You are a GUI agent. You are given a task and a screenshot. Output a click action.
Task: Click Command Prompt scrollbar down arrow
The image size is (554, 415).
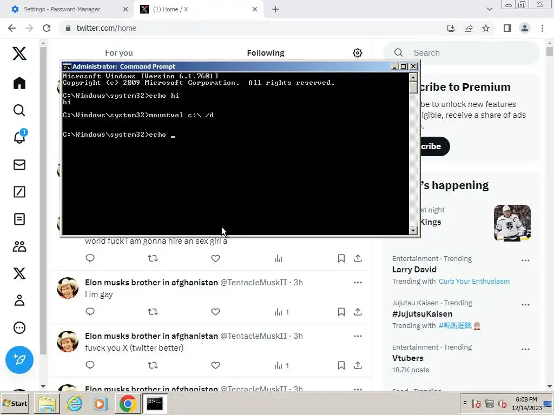click(x=413, y=230)
